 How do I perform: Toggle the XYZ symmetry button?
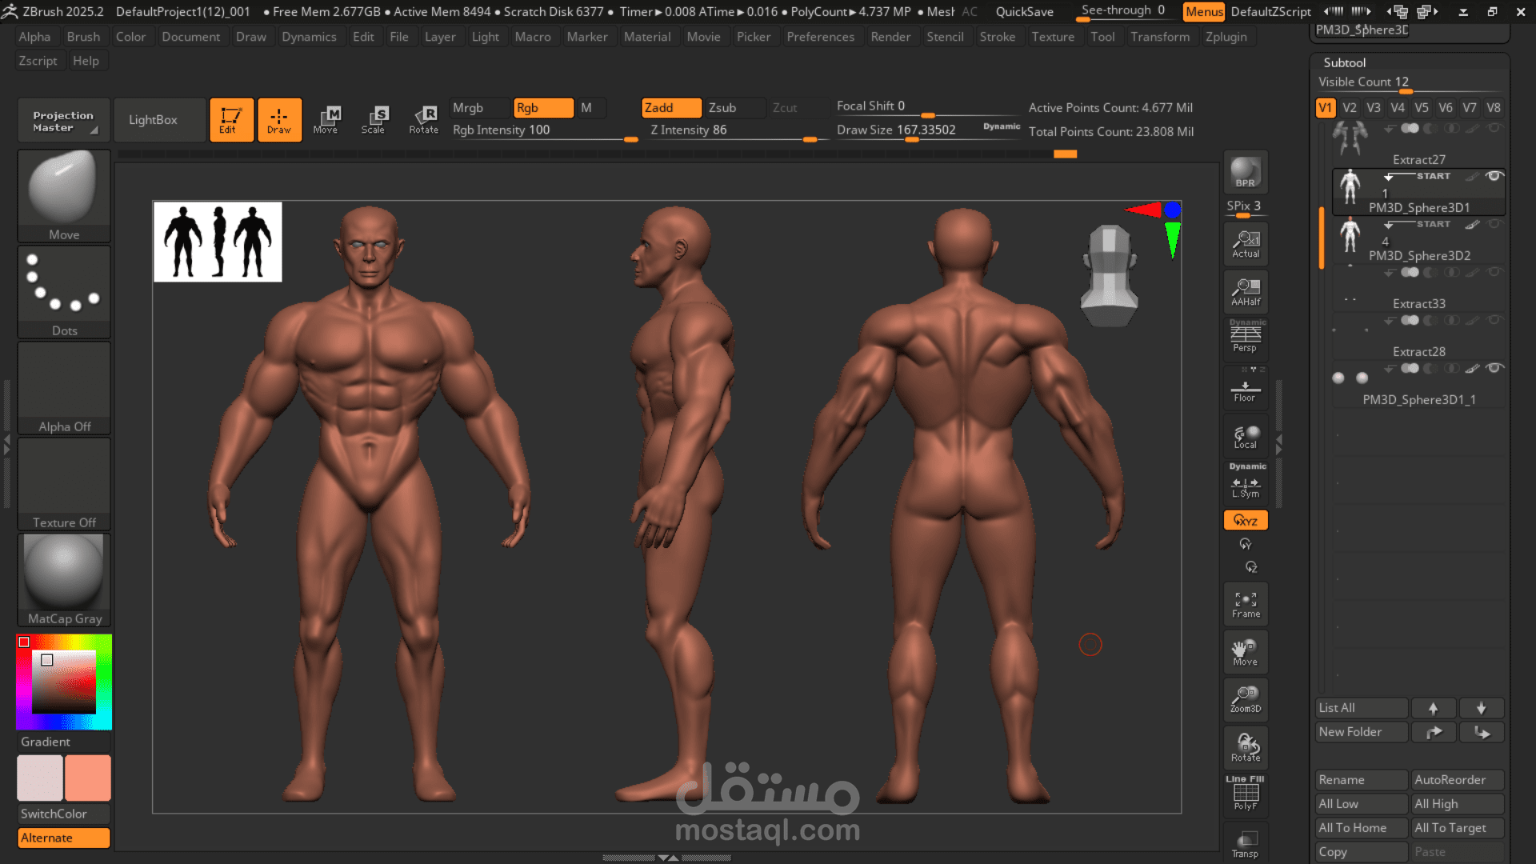[x=1245, y=520]
